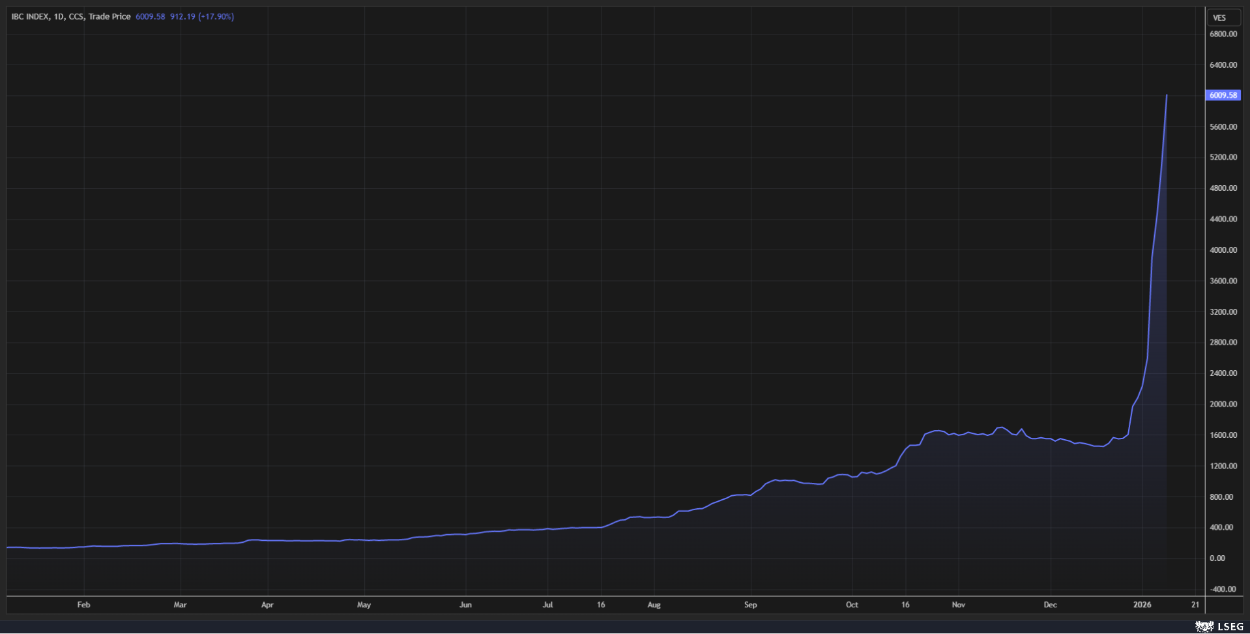Image resolution: width=1250 pixels, height=634 pixels.
Task: Click the 4000.00 price axis label
Action: tap(1223, 250)
